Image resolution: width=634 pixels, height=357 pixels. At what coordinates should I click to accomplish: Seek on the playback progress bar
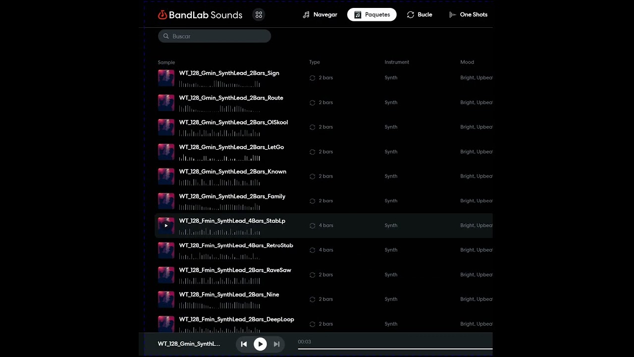[x=395, y=349]
